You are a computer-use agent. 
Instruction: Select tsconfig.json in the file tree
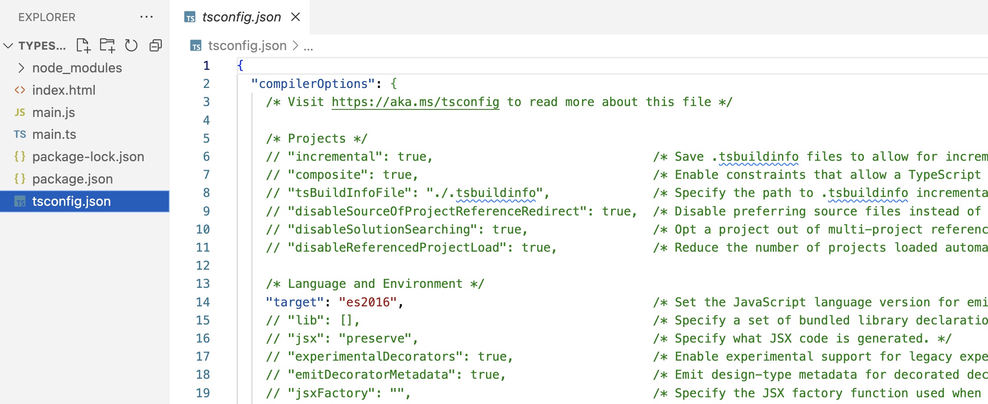(72, 201)
